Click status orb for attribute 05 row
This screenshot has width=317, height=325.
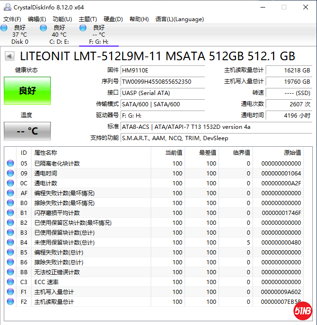tap(10, 164)
